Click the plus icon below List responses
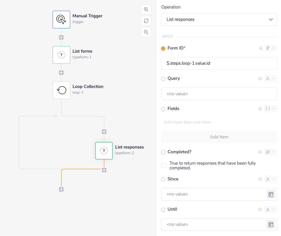The width and height of the screenshot is (281, 236). click(x=104, y=170)
